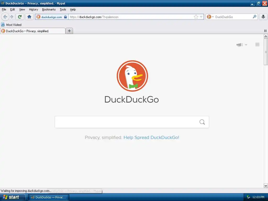Minimize the Mypal browser window
Image resolution: width=268 pixels, height=201 pixels.
[253, 3]
